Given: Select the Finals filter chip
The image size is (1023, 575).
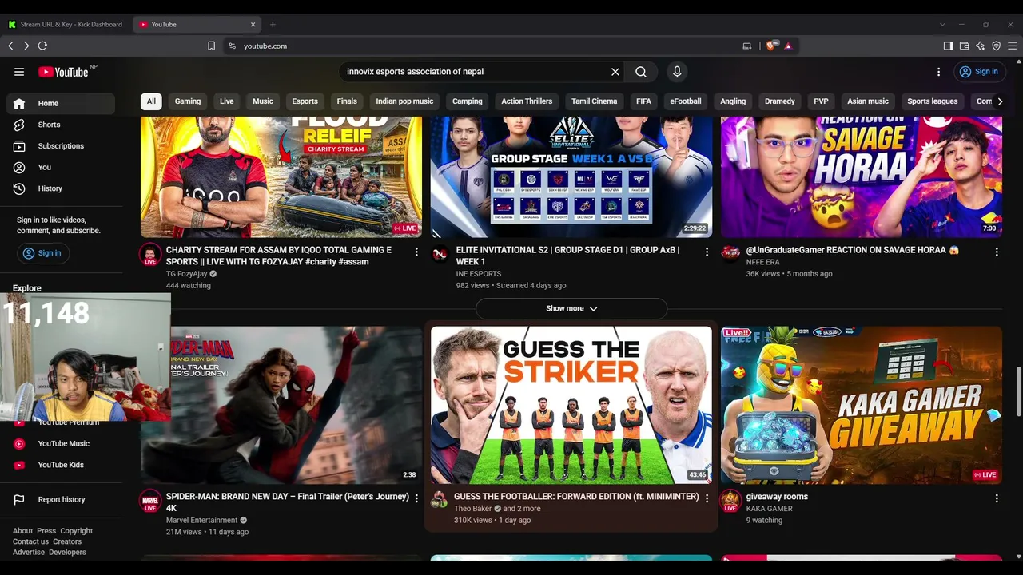Looking at the screenshot, I should click(347, 101).
